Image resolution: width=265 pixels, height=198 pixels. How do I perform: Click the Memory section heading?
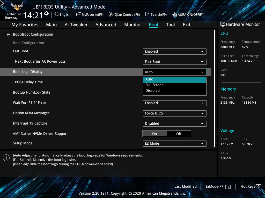(228, 89)
